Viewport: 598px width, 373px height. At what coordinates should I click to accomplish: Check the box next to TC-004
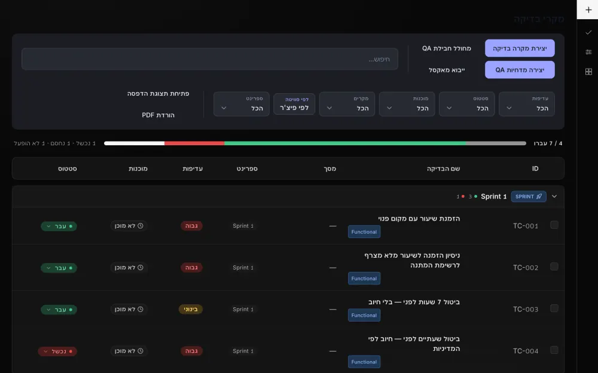coord(554,350)
